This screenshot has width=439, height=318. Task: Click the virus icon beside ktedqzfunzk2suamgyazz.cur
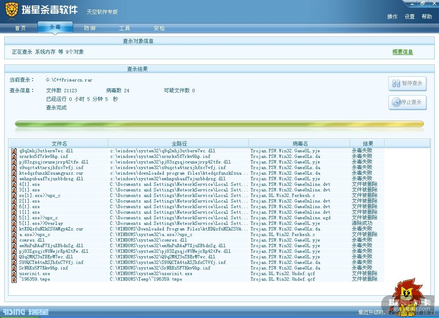pos(14,173)
